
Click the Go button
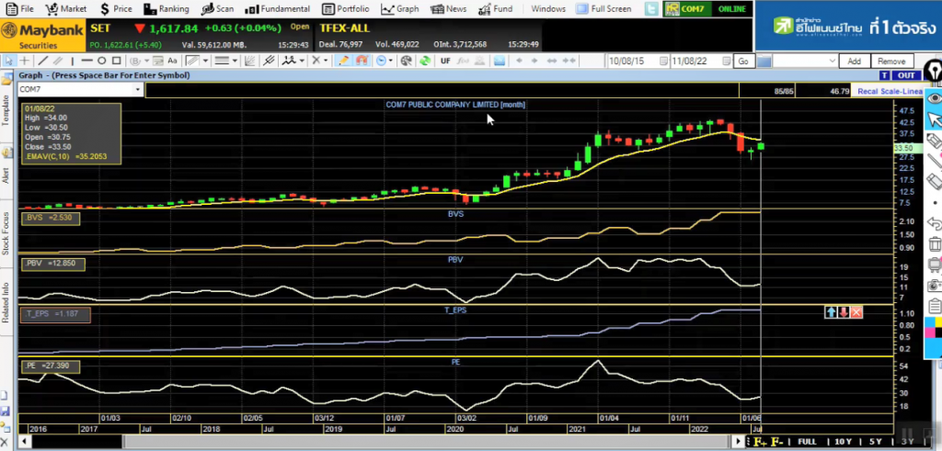click(743, 62)
